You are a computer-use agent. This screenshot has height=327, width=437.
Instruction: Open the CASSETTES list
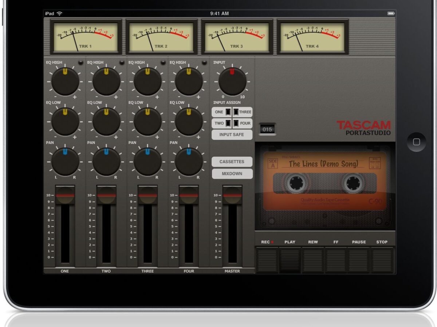coord(232,162)
